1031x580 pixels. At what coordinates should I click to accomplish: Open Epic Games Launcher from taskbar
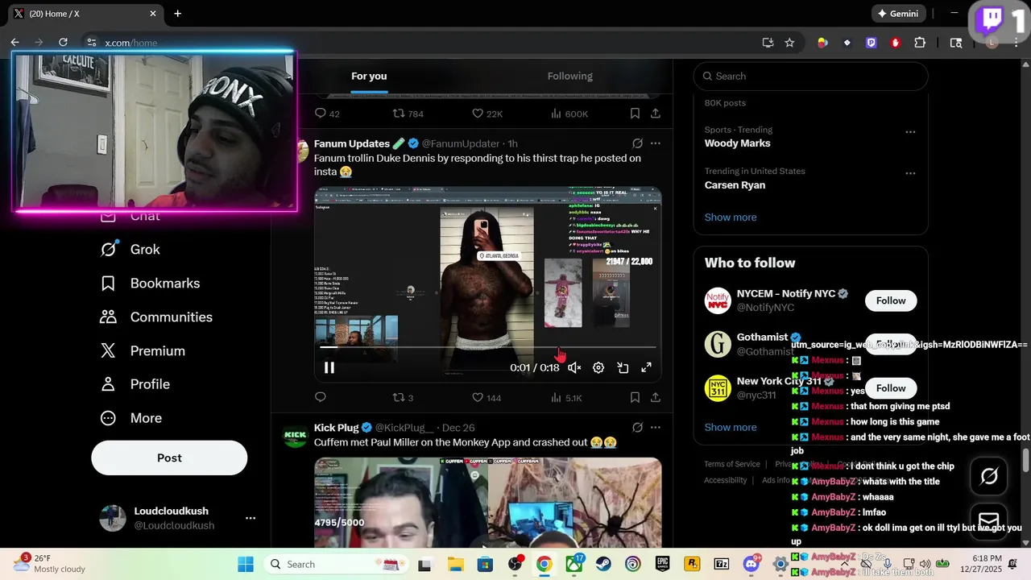662,564
